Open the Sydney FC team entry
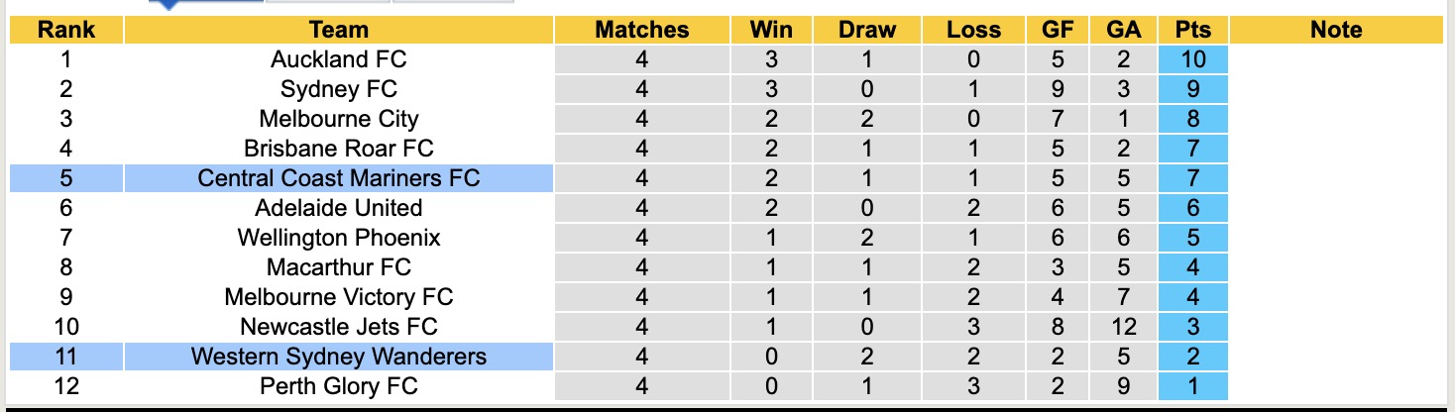This screenshot has width=1455, height=412. 338,89
